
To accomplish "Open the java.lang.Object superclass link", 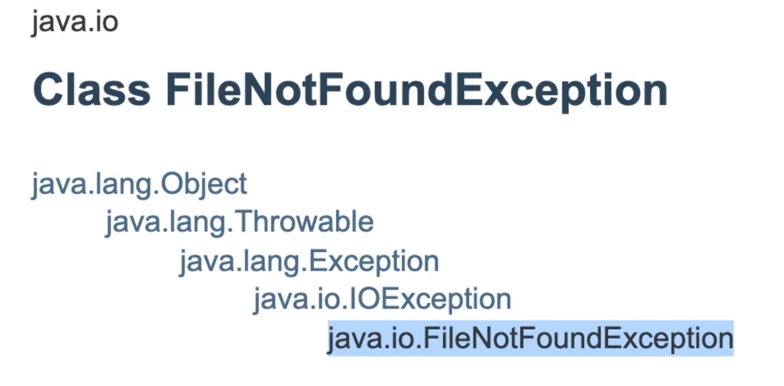I will 139,184.
